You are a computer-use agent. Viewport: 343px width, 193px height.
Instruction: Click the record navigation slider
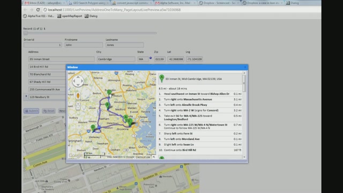pos(90,33)
